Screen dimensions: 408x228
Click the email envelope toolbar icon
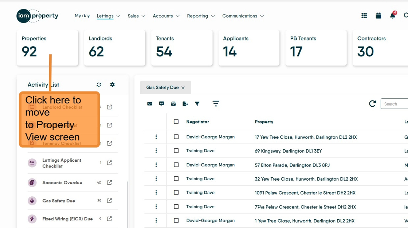(x=150, y=104)
